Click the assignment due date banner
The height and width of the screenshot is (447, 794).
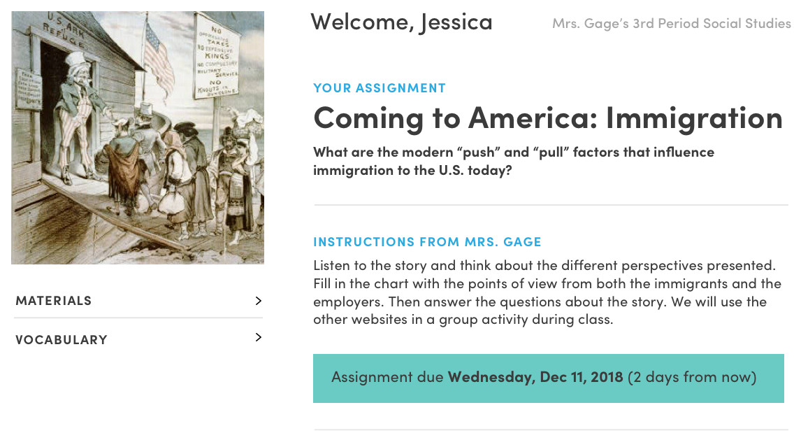tap(549, 378)
